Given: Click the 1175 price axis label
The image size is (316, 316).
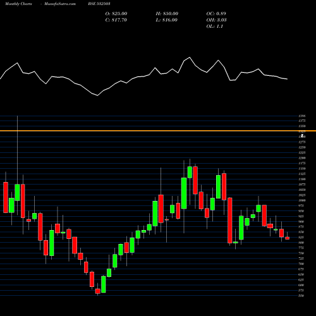Looking at the screenshot, I should 302,163.
